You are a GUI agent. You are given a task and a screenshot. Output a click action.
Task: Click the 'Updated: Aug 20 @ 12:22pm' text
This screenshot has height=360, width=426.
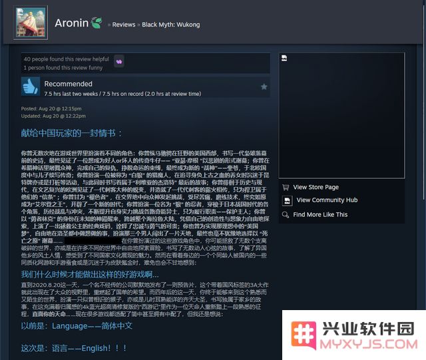pyautogui.click(x=53, y=116)
